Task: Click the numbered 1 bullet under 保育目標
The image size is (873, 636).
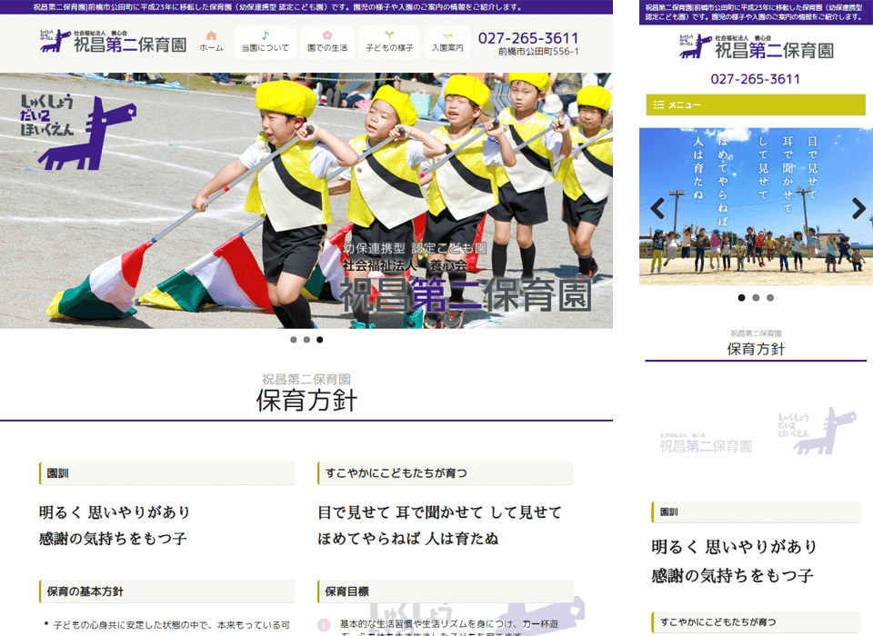Action: click(x=324, y=625)
